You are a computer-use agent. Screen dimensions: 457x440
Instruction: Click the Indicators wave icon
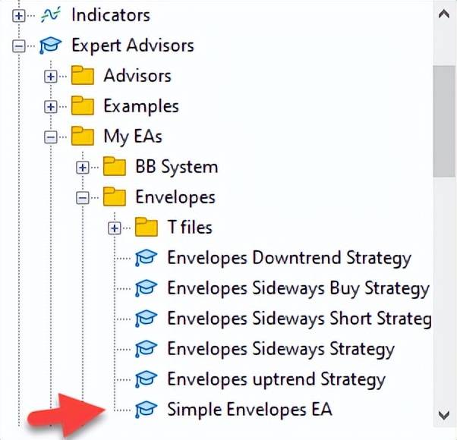point(50,14)
